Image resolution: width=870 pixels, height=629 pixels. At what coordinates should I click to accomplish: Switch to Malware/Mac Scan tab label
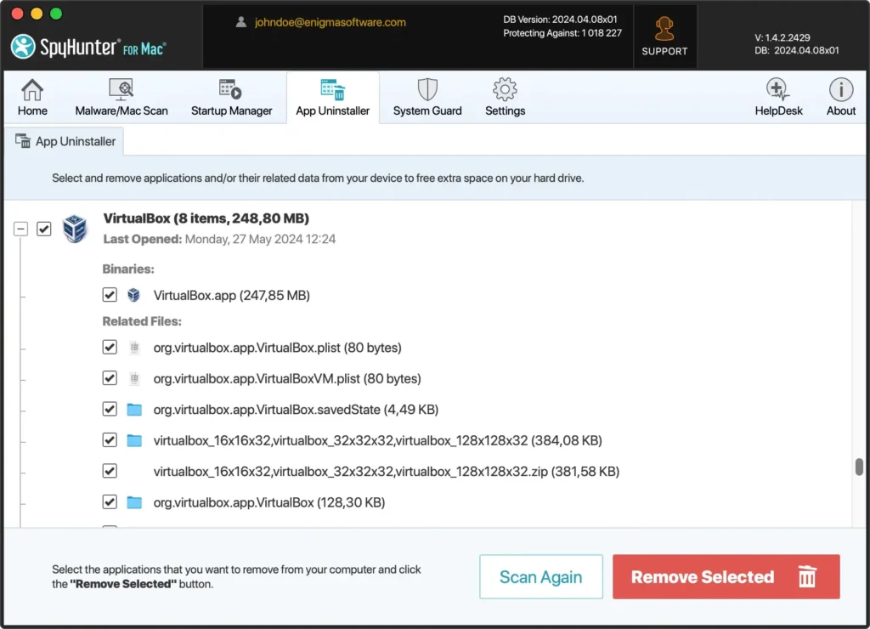coord(121,111)
